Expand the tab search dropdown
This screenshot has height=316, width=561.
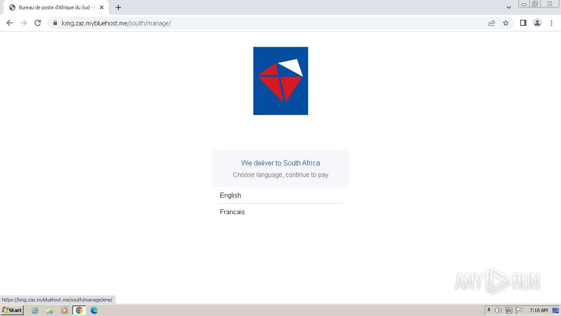pos(509,7)
